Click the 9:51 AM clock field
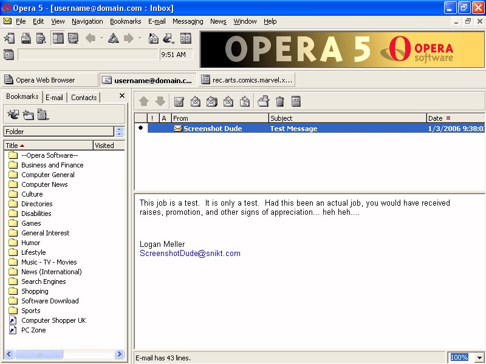The image size is (486, 364). 176,55
